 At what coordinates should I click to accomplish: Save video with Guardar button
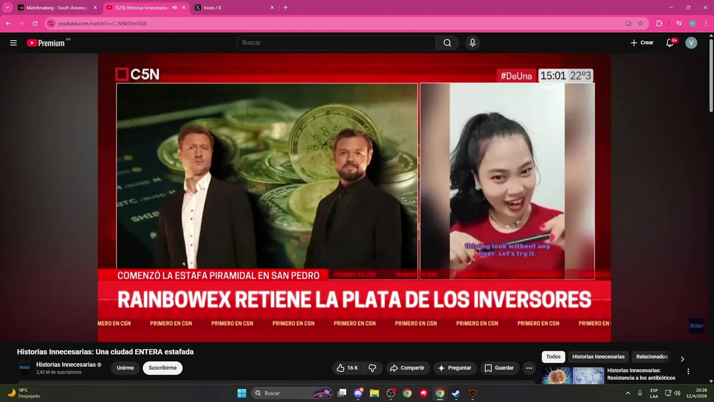point(499,368)
